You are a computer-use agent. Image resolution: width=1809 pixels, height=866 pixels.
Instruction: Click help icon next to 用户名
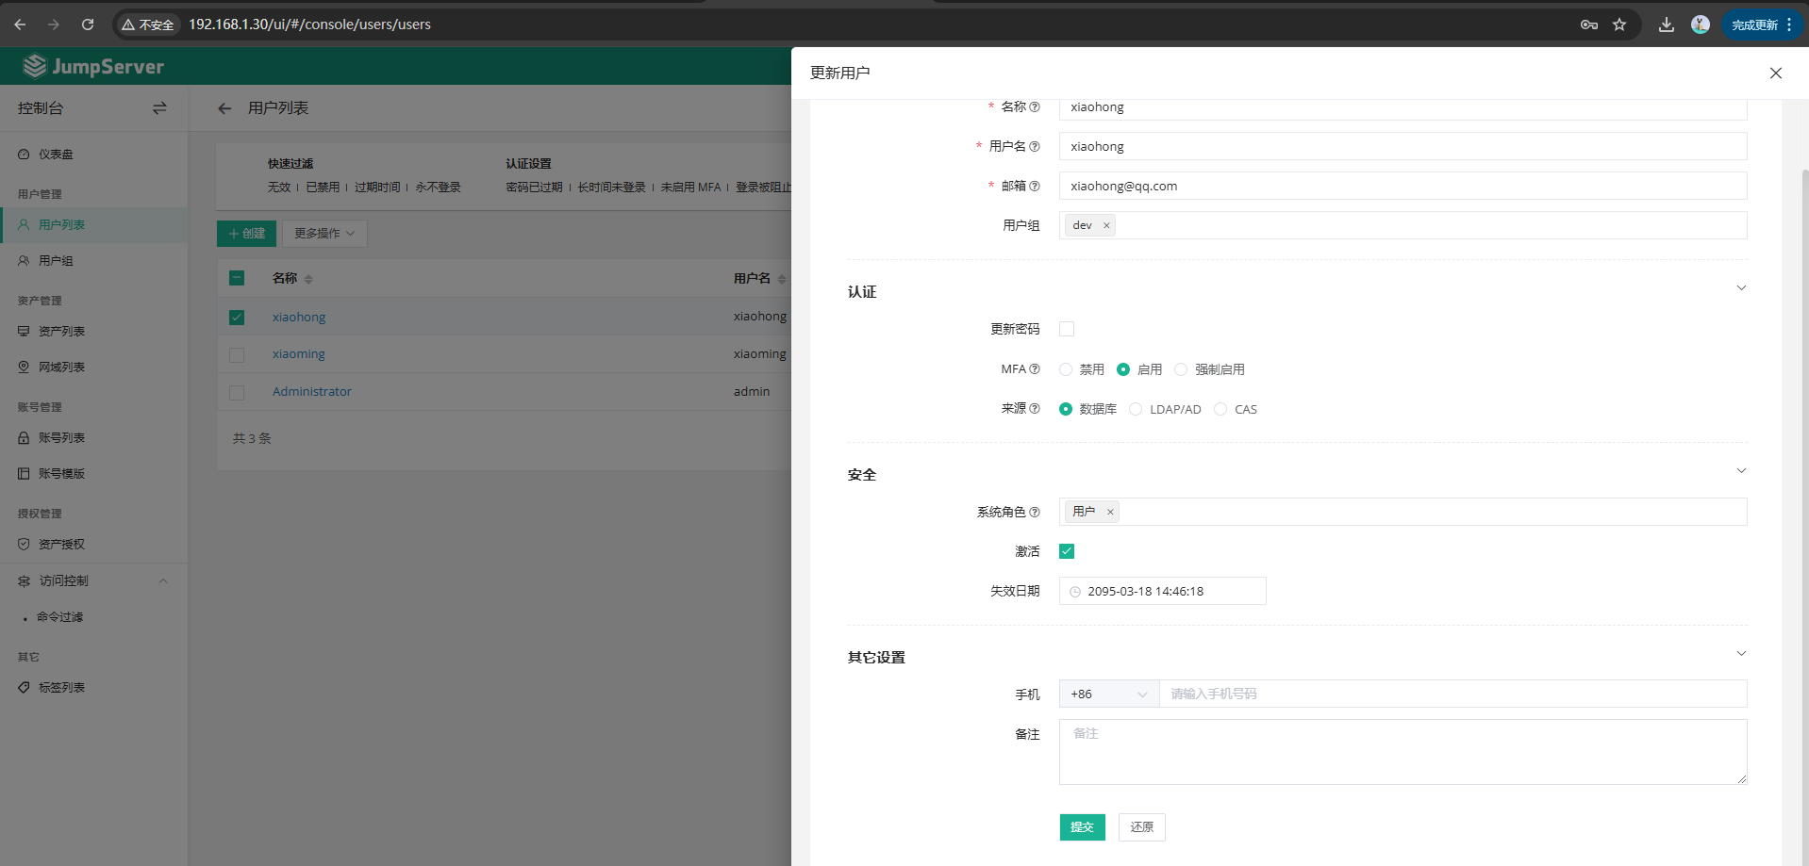[1035, 147]
